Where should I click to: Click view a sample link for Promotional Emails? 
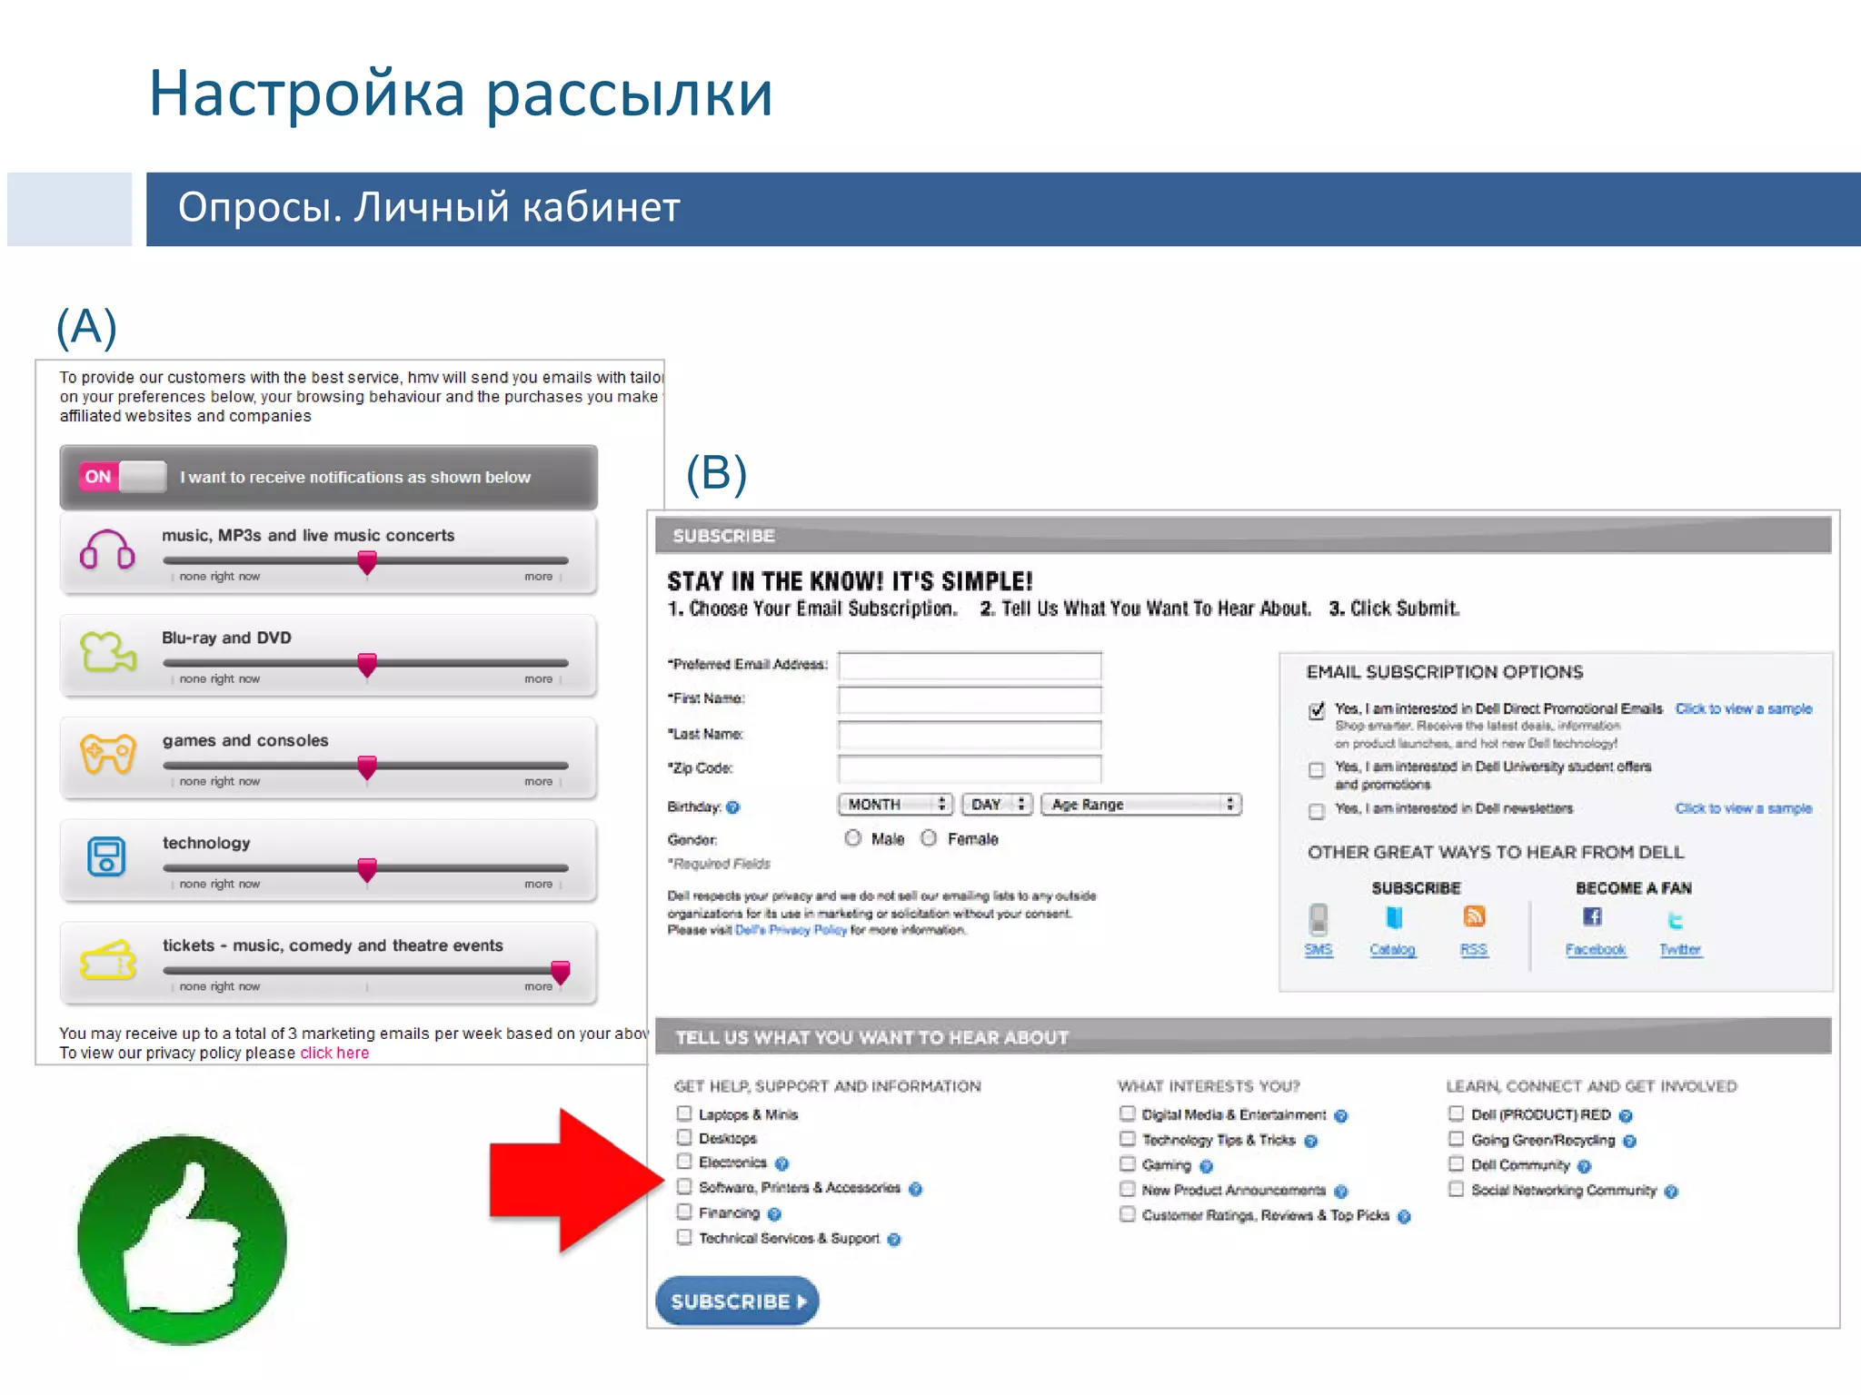click(x=1743, y=708)
